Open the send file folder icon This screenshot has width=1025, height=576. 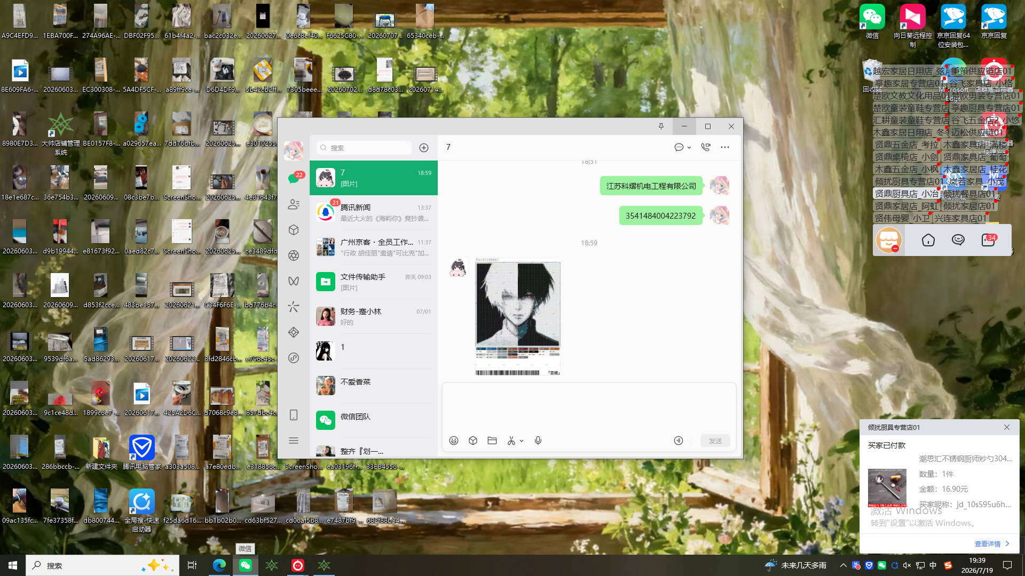click(x=492, y=441)
